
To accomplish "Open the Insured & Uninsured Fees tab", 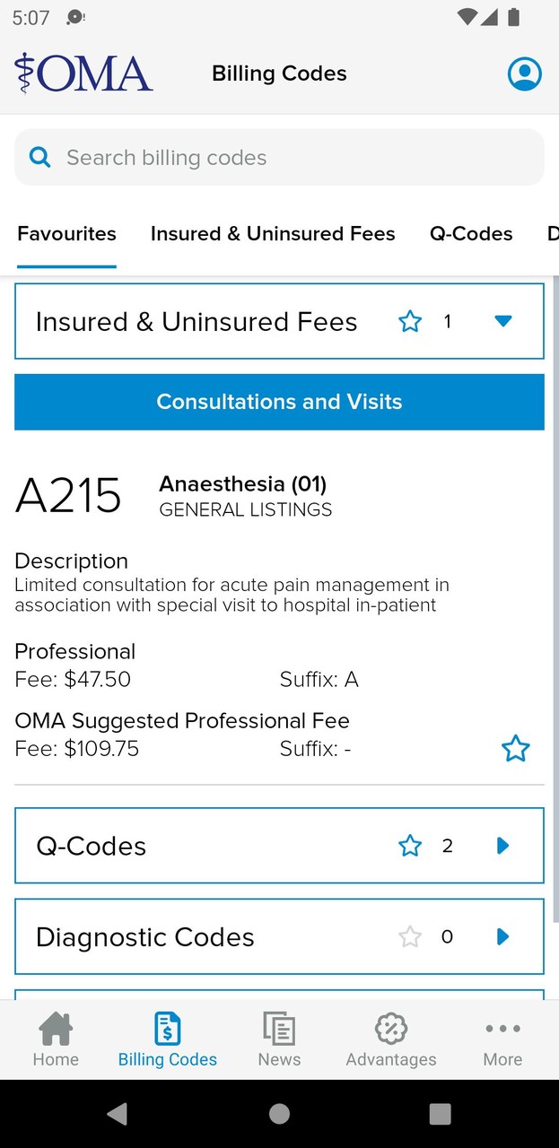I will click(273, 233).
